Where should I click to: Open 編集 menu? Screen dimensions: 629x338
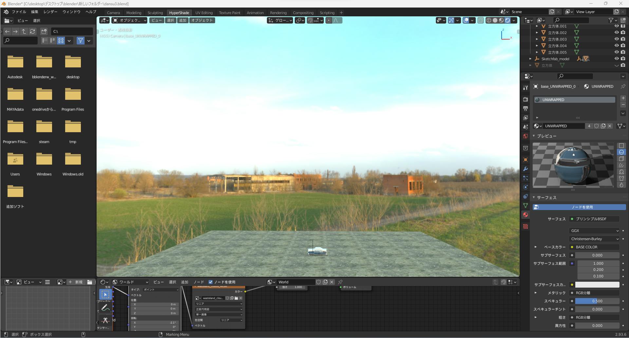click(x=35, y=12)
